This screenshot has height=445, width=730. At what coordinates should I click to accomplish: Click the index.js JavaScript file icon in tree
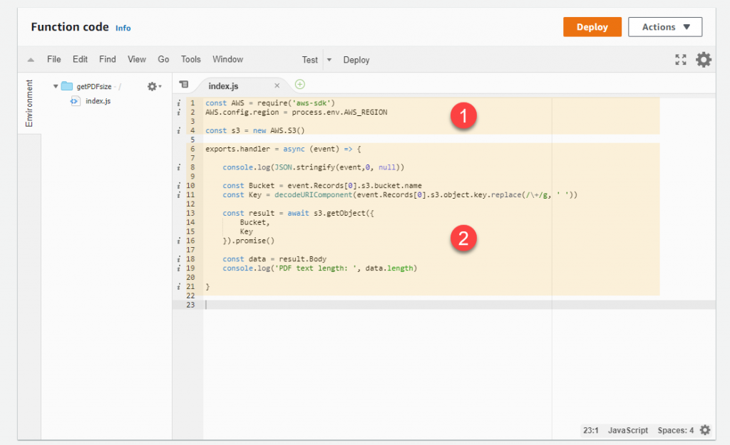[75, 100]
